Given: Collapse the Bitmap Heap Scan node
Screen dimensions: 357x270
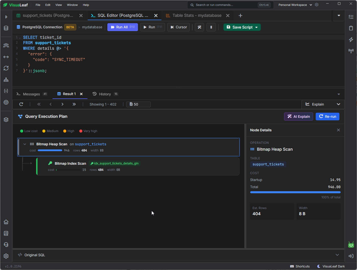Looking at the screenshot, I should point(25,144).
